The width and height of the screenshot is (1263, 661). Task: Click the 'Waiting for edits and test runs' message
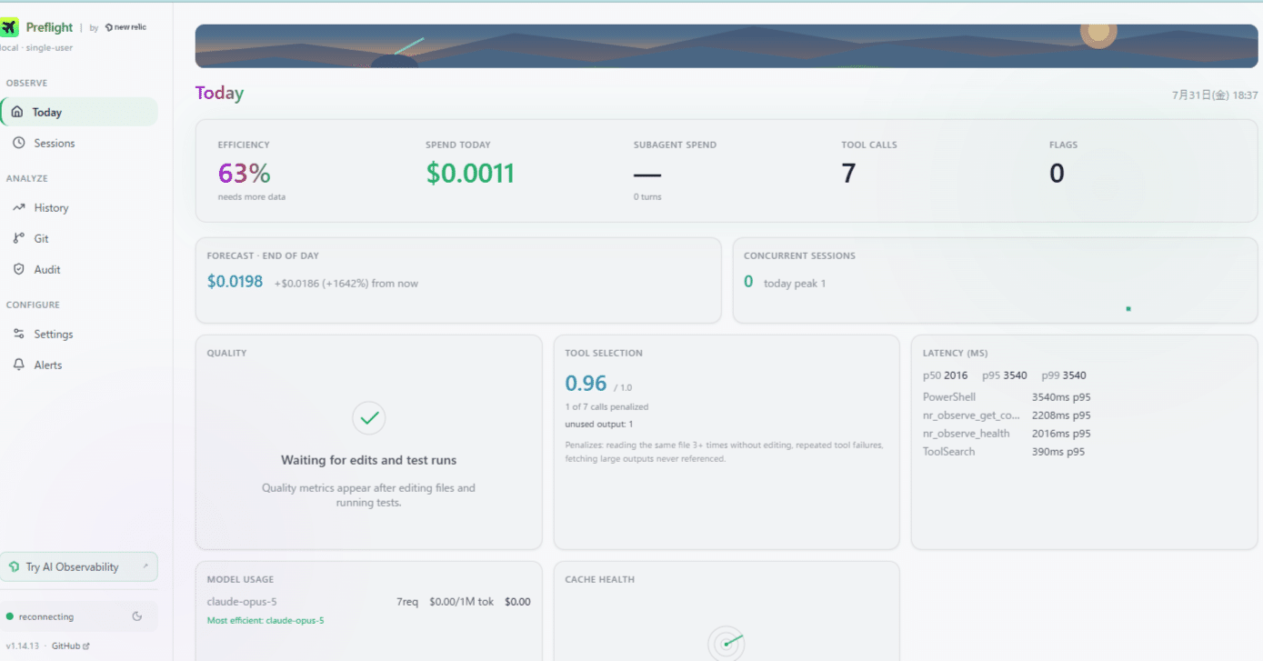click(x=368, y=460)
